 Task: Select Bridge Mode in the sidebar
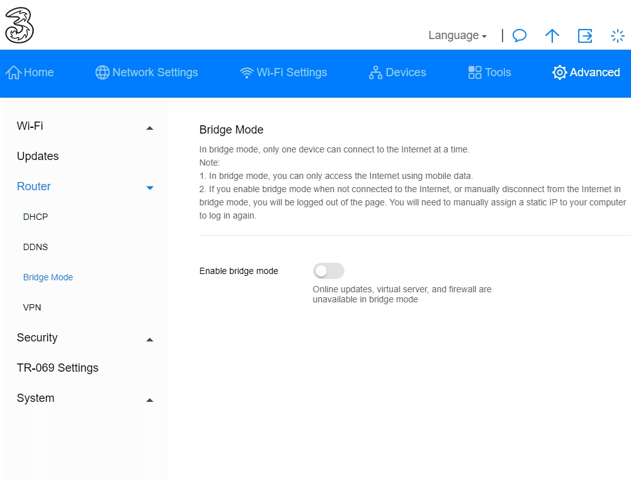(48, 277)
